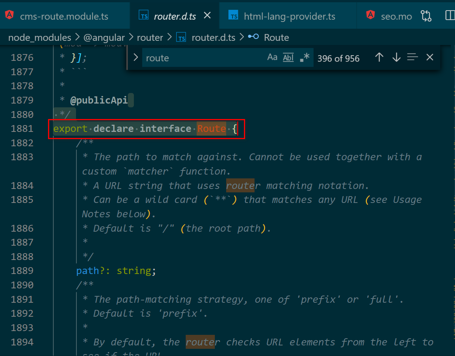
Task: Go to next search match
Action: pos(396,57)
